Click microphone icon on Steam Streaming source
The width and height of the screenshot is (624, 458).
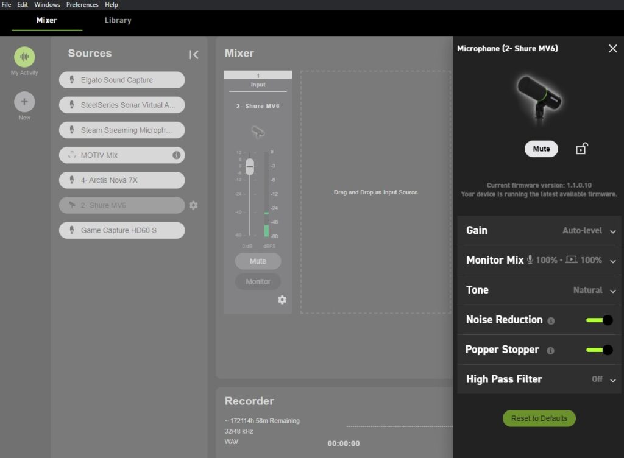tap(72, 130)
